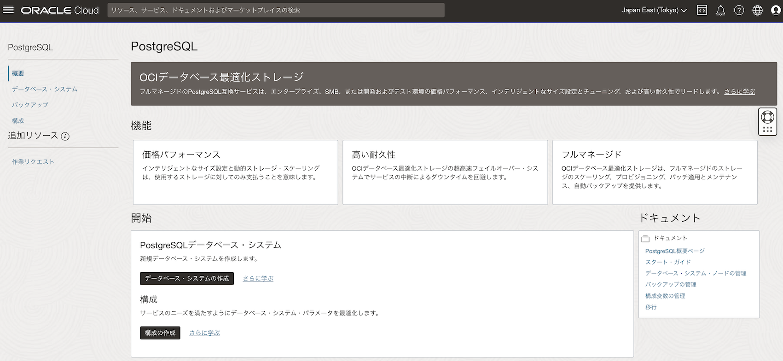Open データベース・システム・ノードの管理 link

coord(696,273)
